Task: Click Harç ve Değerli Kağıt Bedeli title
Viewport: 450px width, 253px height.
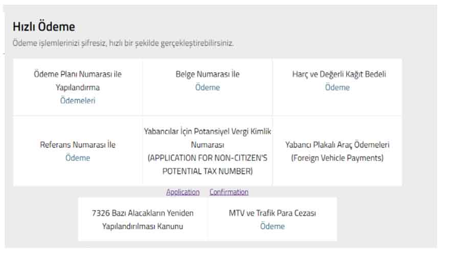Action: click(x=339, y=74)
